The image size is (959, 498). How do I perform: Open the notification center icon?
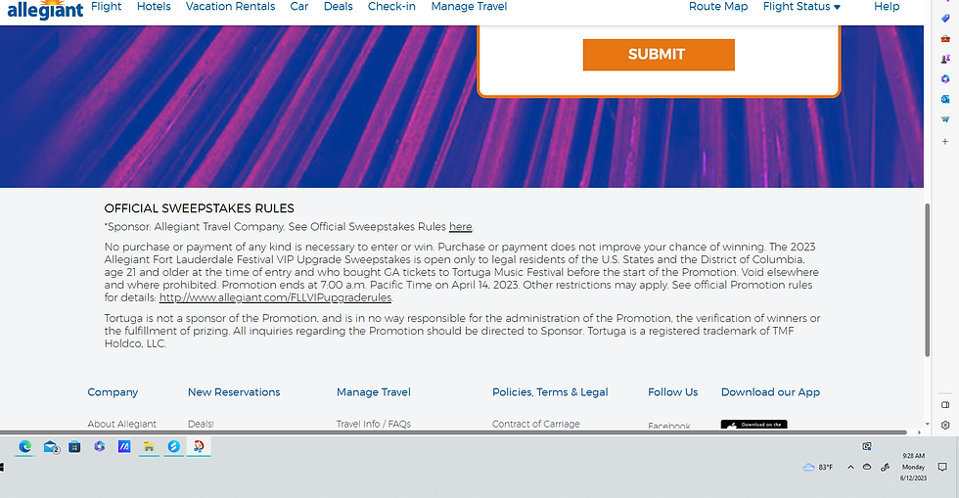[x=942, y=467]
